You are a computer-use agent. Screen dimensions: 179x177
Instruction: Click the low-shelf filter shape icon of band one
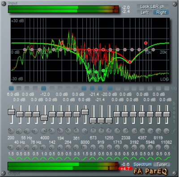coord(11,158)
